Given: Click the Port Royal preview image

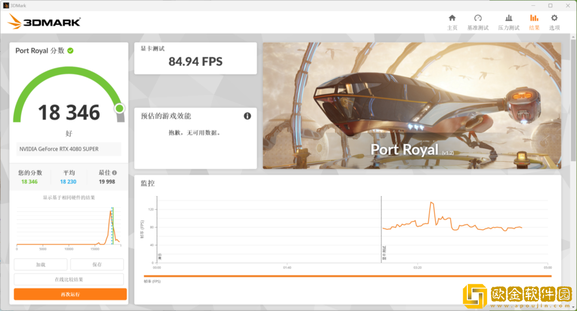Looking at the screenshot, I should 411,106.
